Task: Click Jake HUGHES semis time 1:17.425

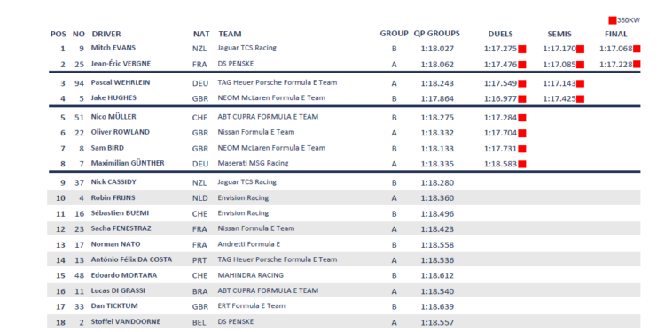Action: (x=559, y=99)
